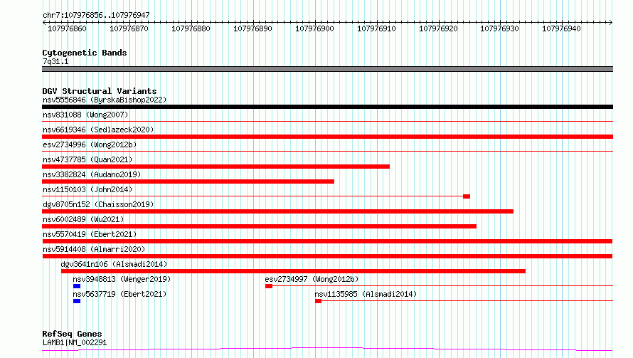Click the DGV Structural Variants track title

coord(100,91)
